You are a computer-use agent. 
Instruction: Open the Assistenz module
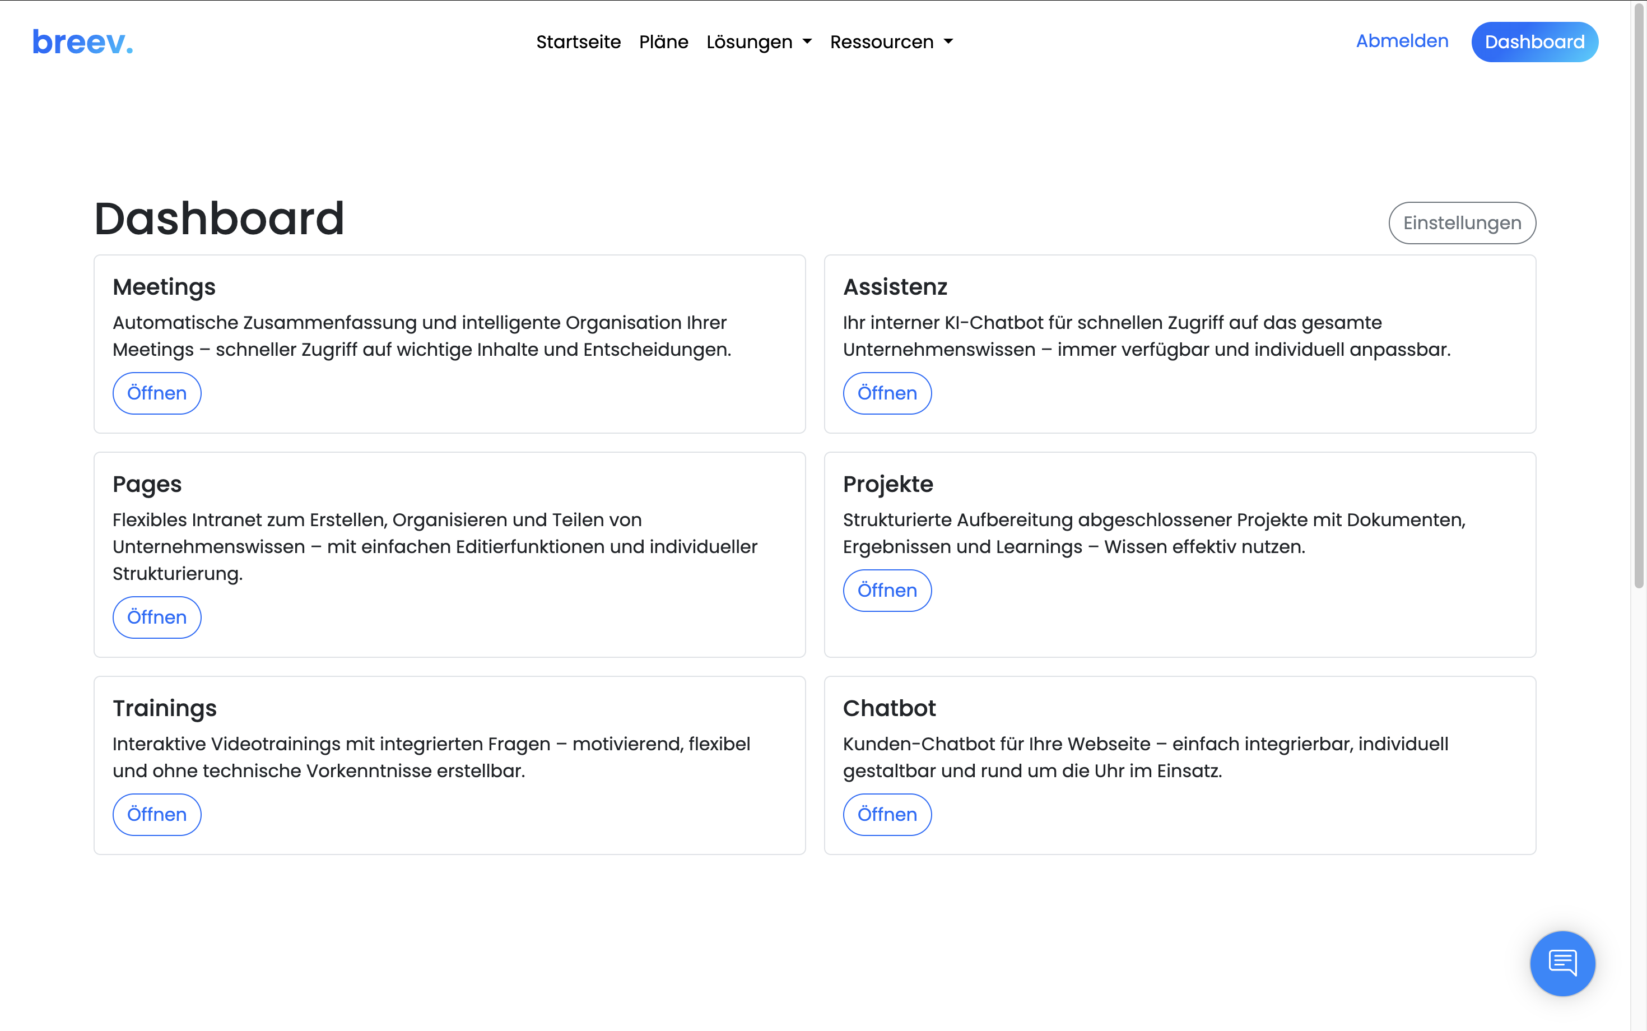887,393
